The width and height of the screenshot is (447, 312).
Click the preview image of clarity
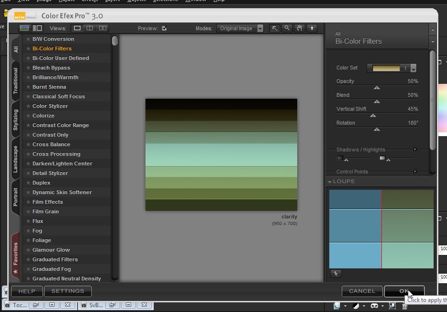point(221,155)
